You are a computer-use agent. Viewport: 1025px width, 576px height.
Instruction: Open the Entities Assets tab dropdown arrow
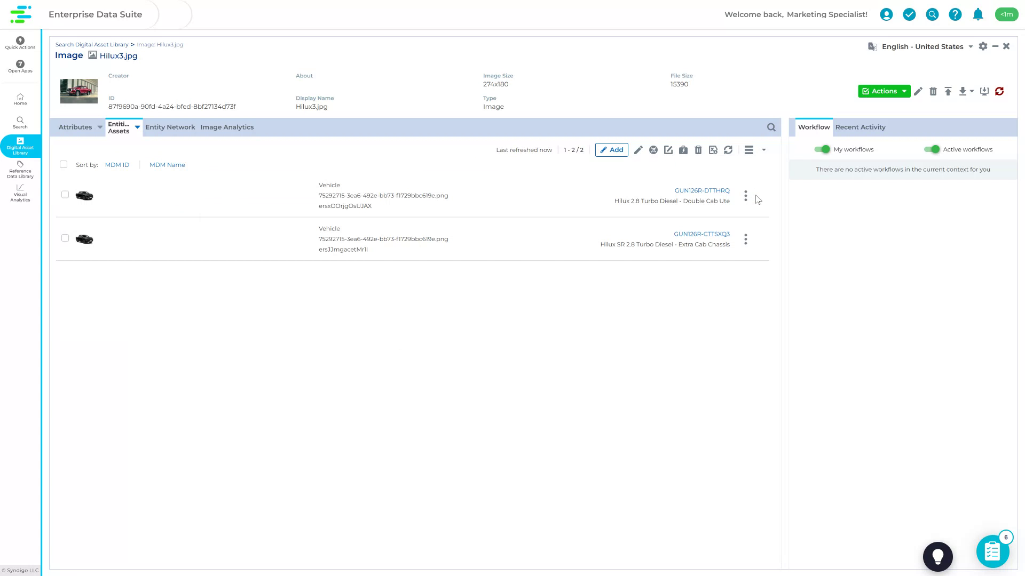click(137, 127)
